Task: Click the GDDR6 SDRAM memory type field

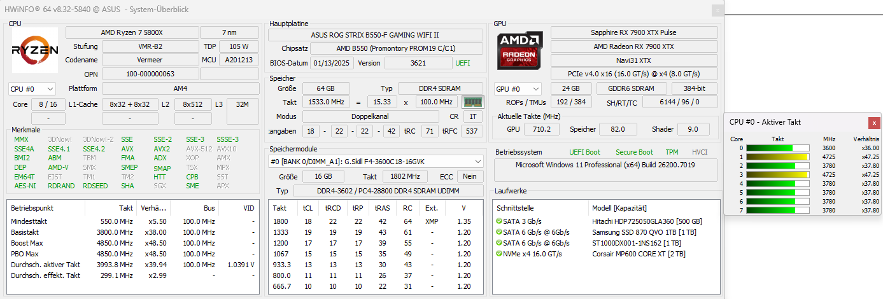Action: (x=632, y=89)
